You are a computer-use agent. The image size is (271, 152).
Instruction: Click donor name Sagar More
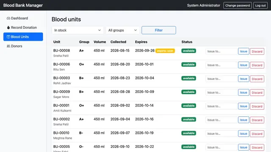61,97
